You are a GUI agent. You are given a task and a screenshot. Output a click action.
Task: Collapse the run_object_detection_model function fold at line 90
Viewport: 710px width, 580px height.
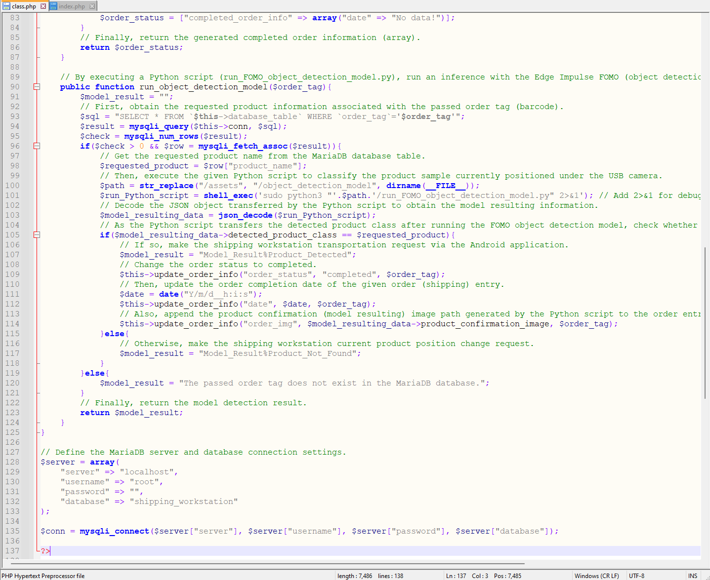[37, 87]
